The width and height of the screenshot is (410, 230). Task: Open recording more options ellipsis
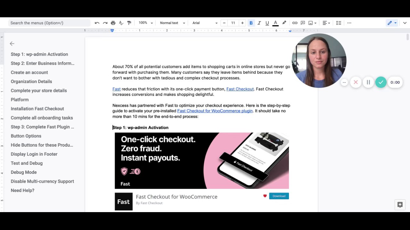coord(344,82)
